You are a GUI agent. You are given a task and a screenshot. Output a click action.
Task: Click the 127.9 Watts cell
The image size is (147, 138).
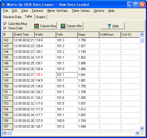pos(45,58)
